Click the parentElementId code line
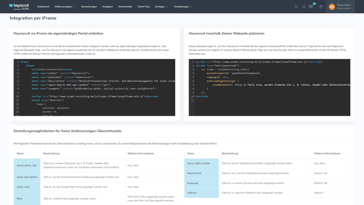The image size is (364, 205). [x=234, y=73]
